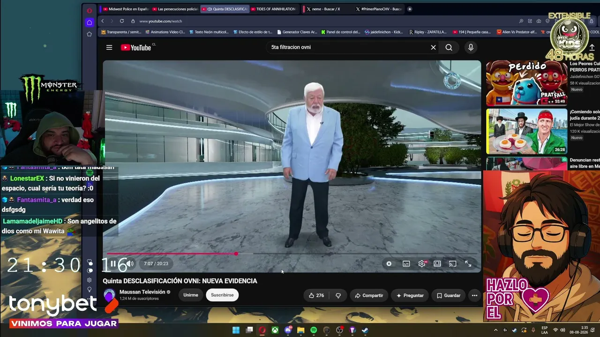
Task: Open the 'Perdido Pratfall' recommended video thumbnail
Action: [x=526, y=83]
